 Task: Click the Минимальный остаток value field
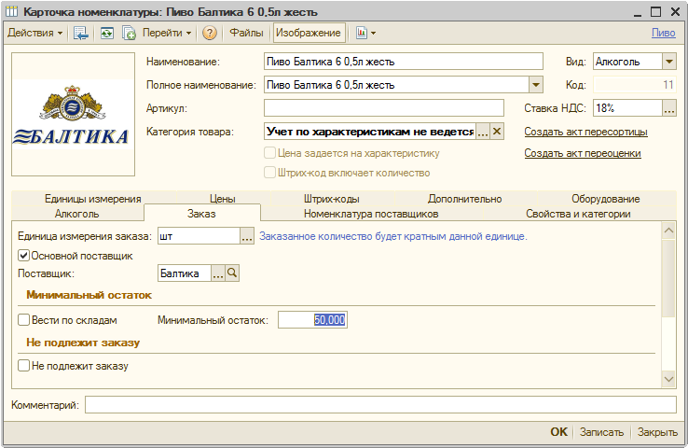(x=312, y=320)
